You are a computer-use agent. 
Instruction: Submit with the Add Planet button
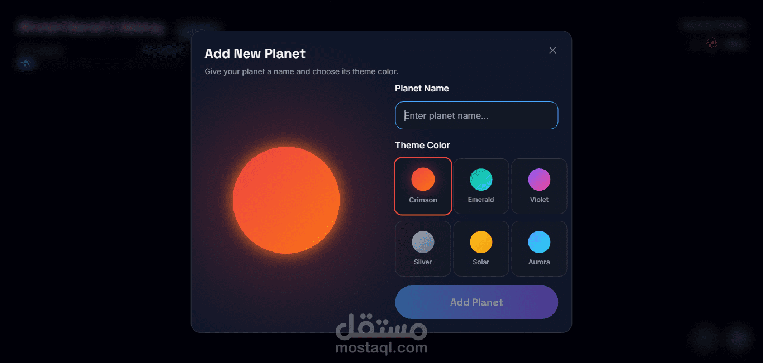tap(476, 302)
